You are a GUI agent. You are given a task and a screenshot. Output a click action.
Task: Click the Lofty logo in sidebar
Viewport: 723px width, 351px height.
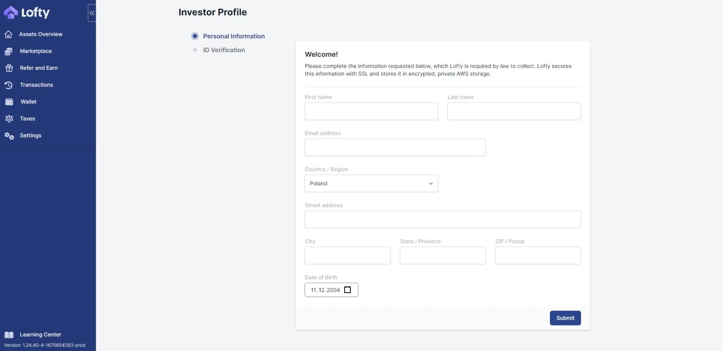pyautogui.click(x=27, y=13)
